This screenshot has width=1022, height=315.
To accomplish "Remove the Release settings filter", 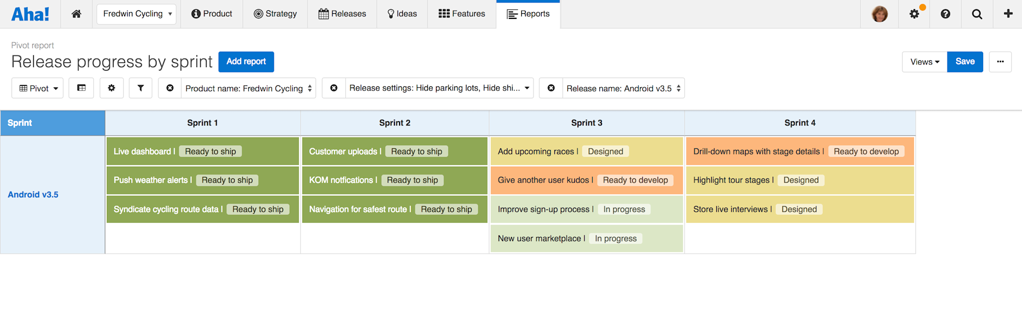I will pos(334,88).
